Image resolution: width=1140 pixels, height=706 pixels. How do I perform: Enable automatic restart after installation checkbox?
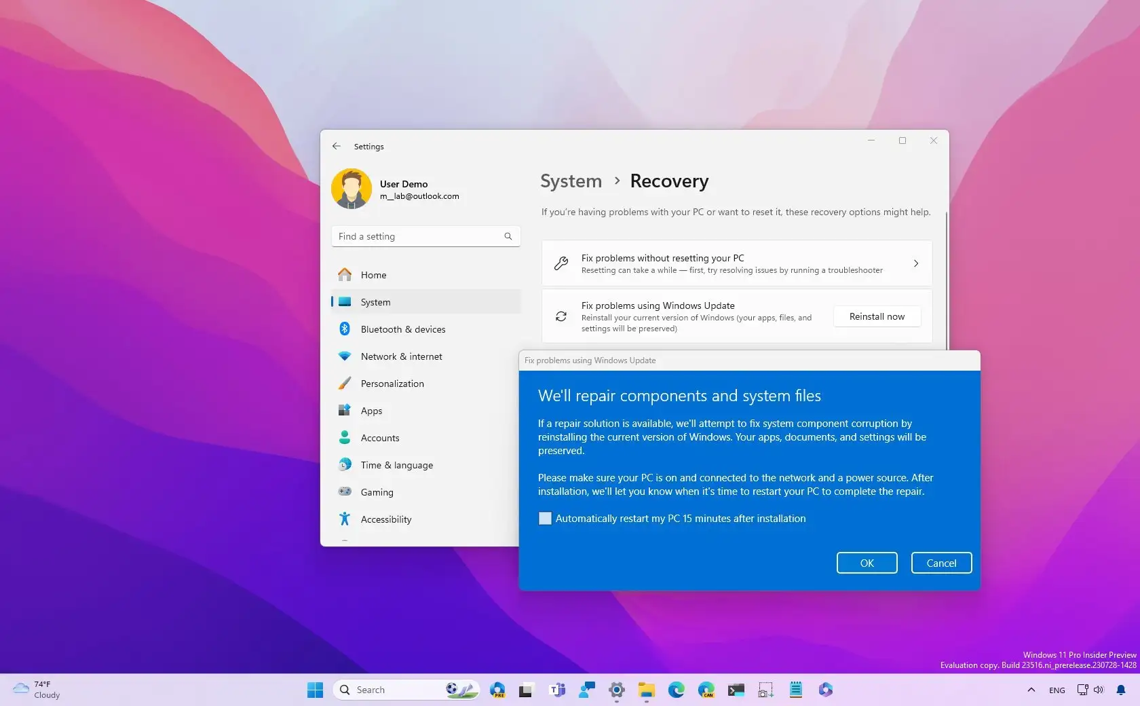coord(545,519)
